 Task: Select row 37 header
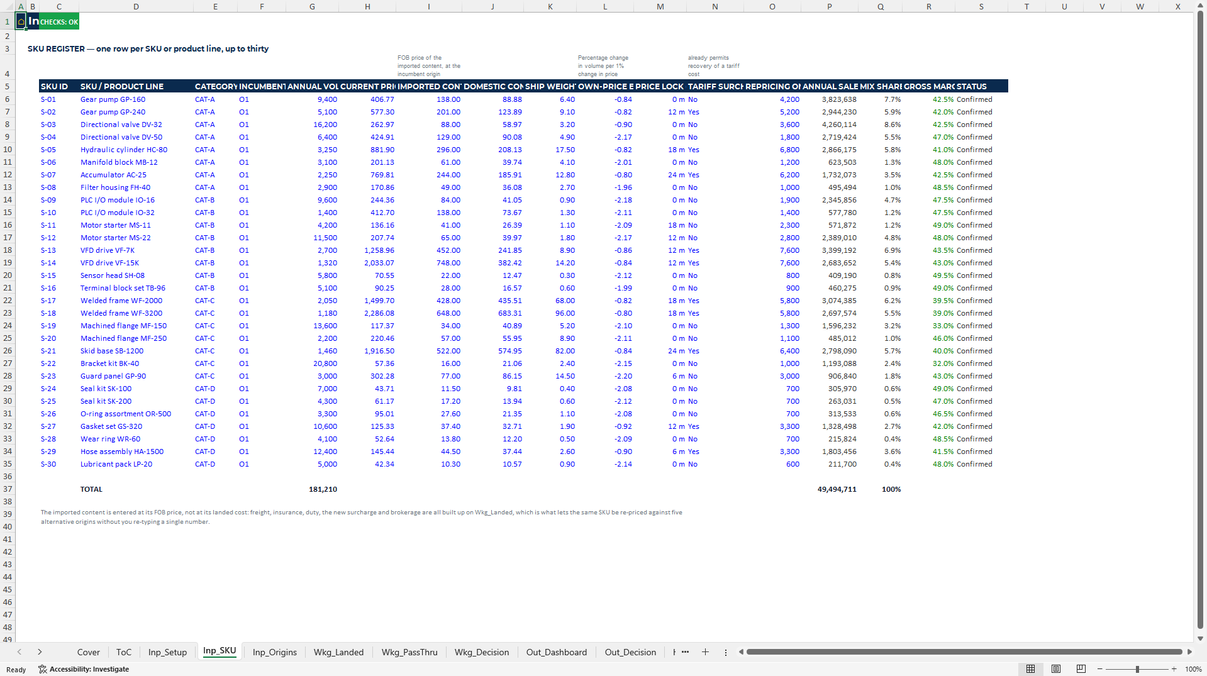coord(8,489)
